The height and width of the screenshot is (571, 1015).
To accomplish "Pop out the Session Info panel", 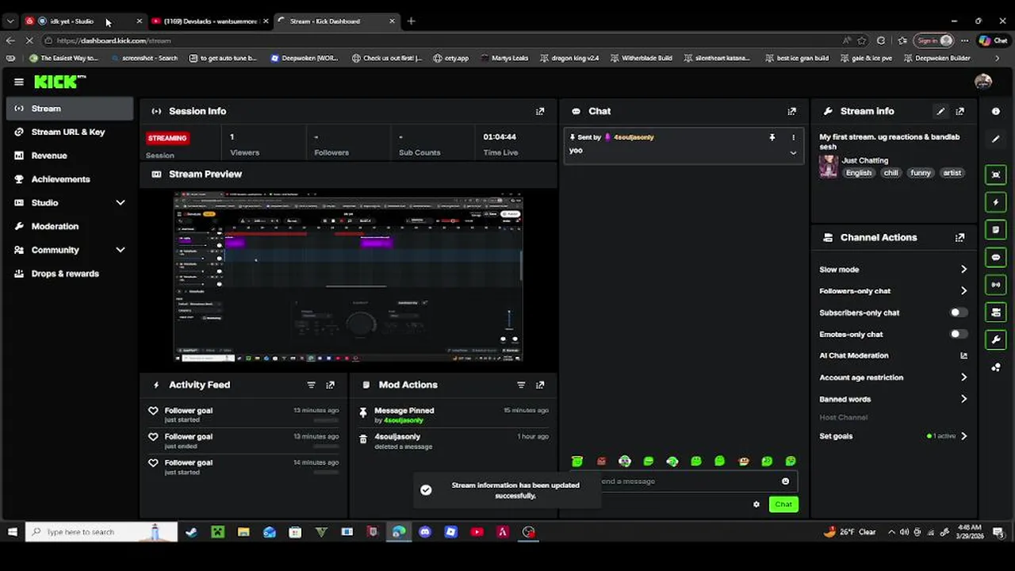I will (x=540, y=112).
